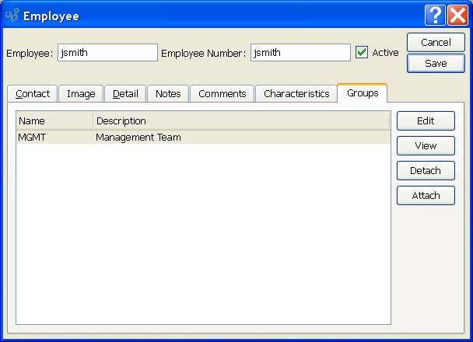Open the Notes tab
Viewport: 473px width, 342px height.
tap(168, 94)
